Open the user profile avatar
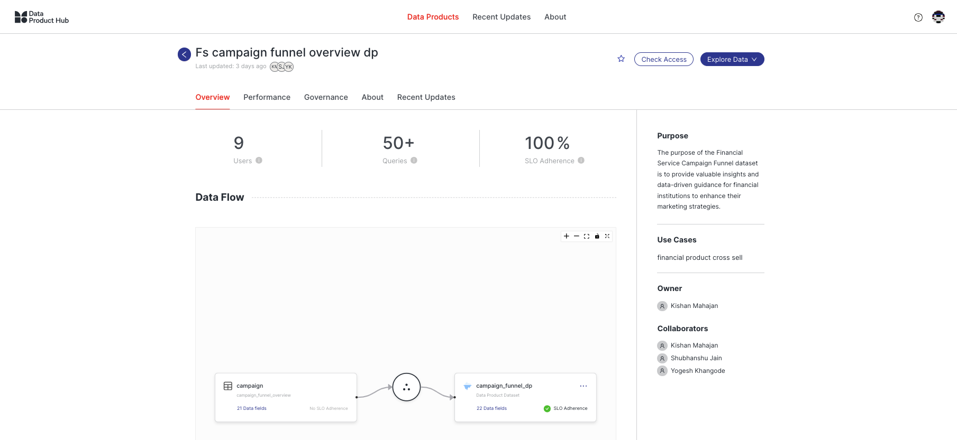Screen dimensions: 957x440 938,17
